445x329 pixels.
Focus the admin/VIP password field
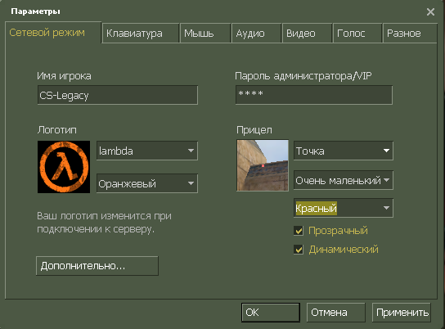click(x=314, y=95)
